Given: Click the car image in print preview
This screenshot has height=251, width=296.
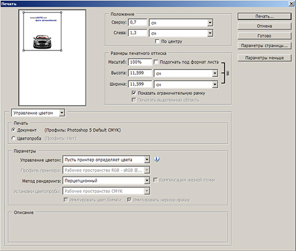Looking at the screenshot, I should tap(42, 42).
